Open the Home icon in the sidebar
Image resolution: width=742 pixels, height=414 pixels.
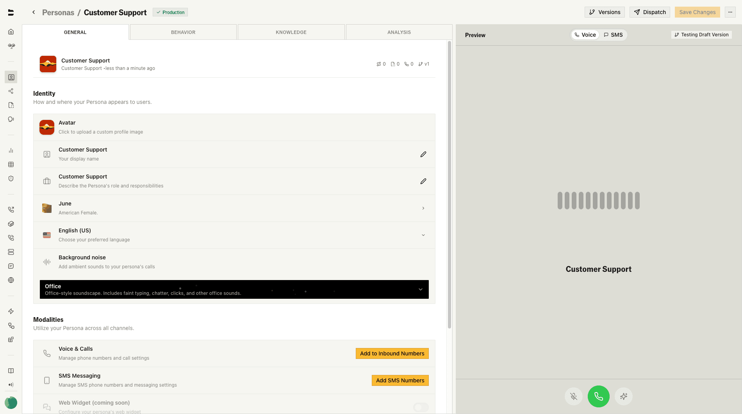pyautogui.click(x=11, y=32)
